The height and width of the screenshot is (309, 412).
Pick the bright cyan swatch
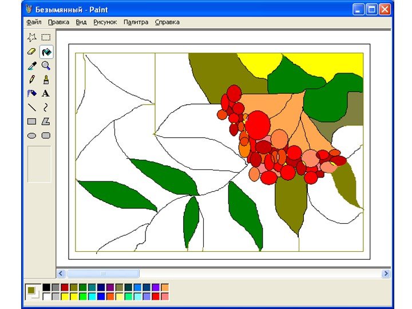coord(92,296)
